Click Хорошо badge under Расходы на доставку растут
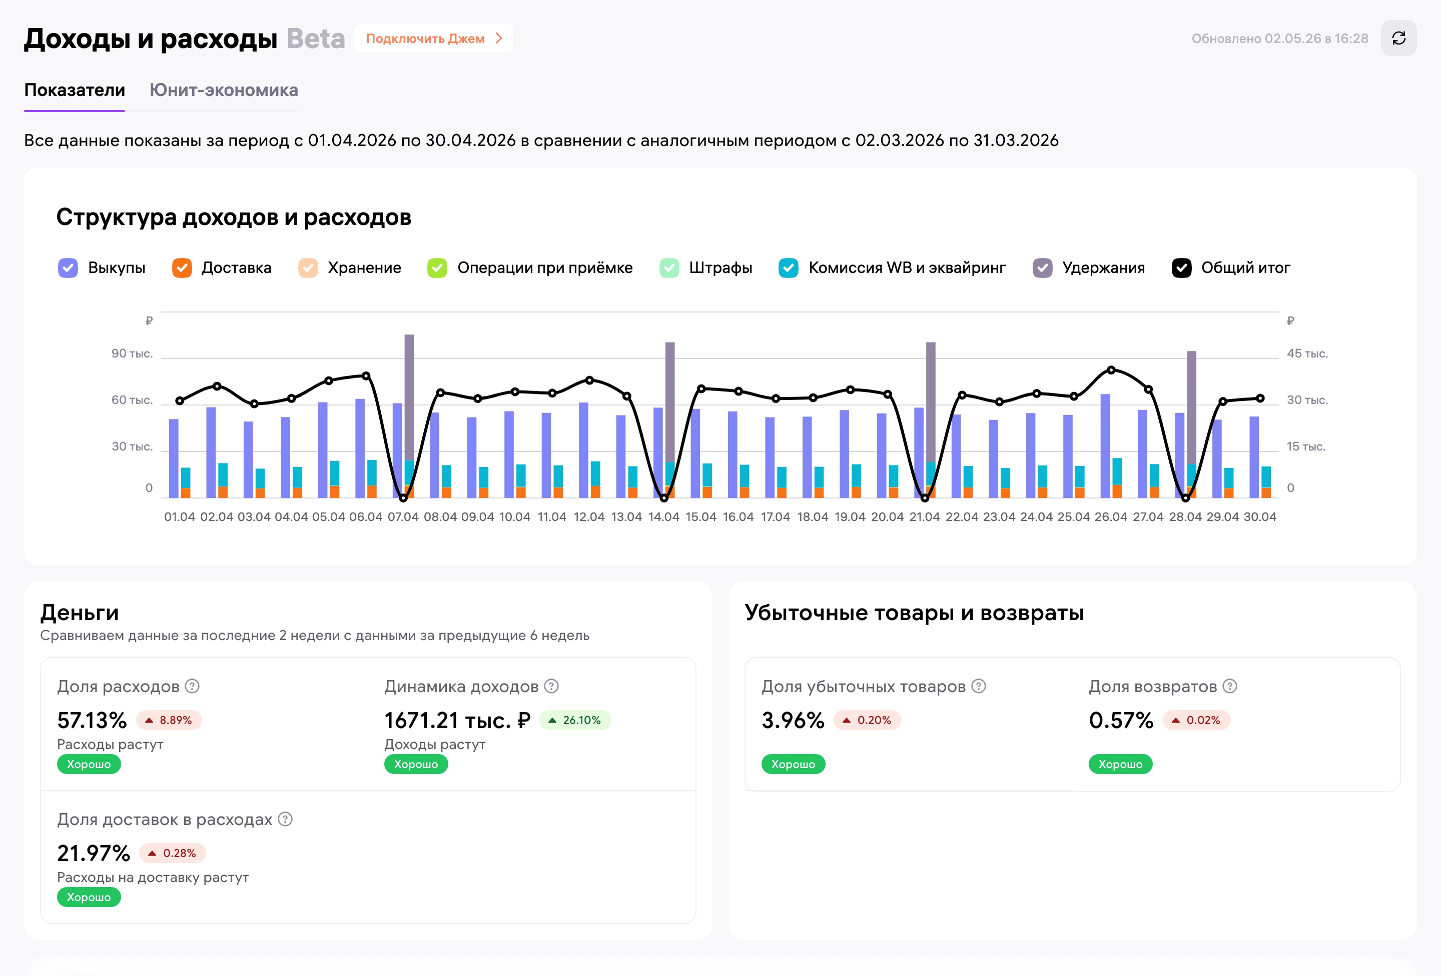This screenshot has width=1441, height=976. click(x=89, y=897)
